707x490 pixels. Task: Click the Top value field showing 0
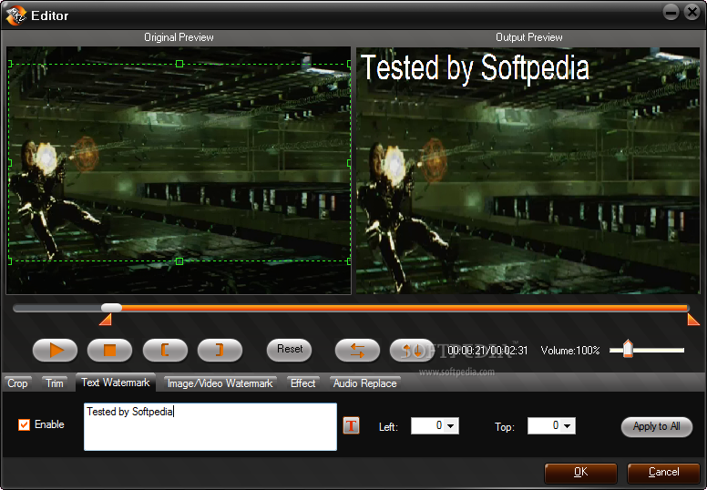(545, 425)
